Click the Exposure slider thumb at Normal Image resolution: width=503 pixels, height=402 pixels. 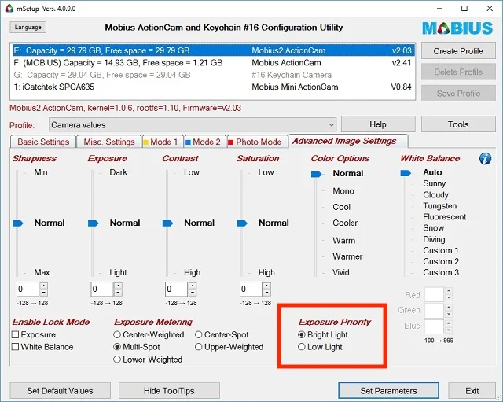[93, 223]
